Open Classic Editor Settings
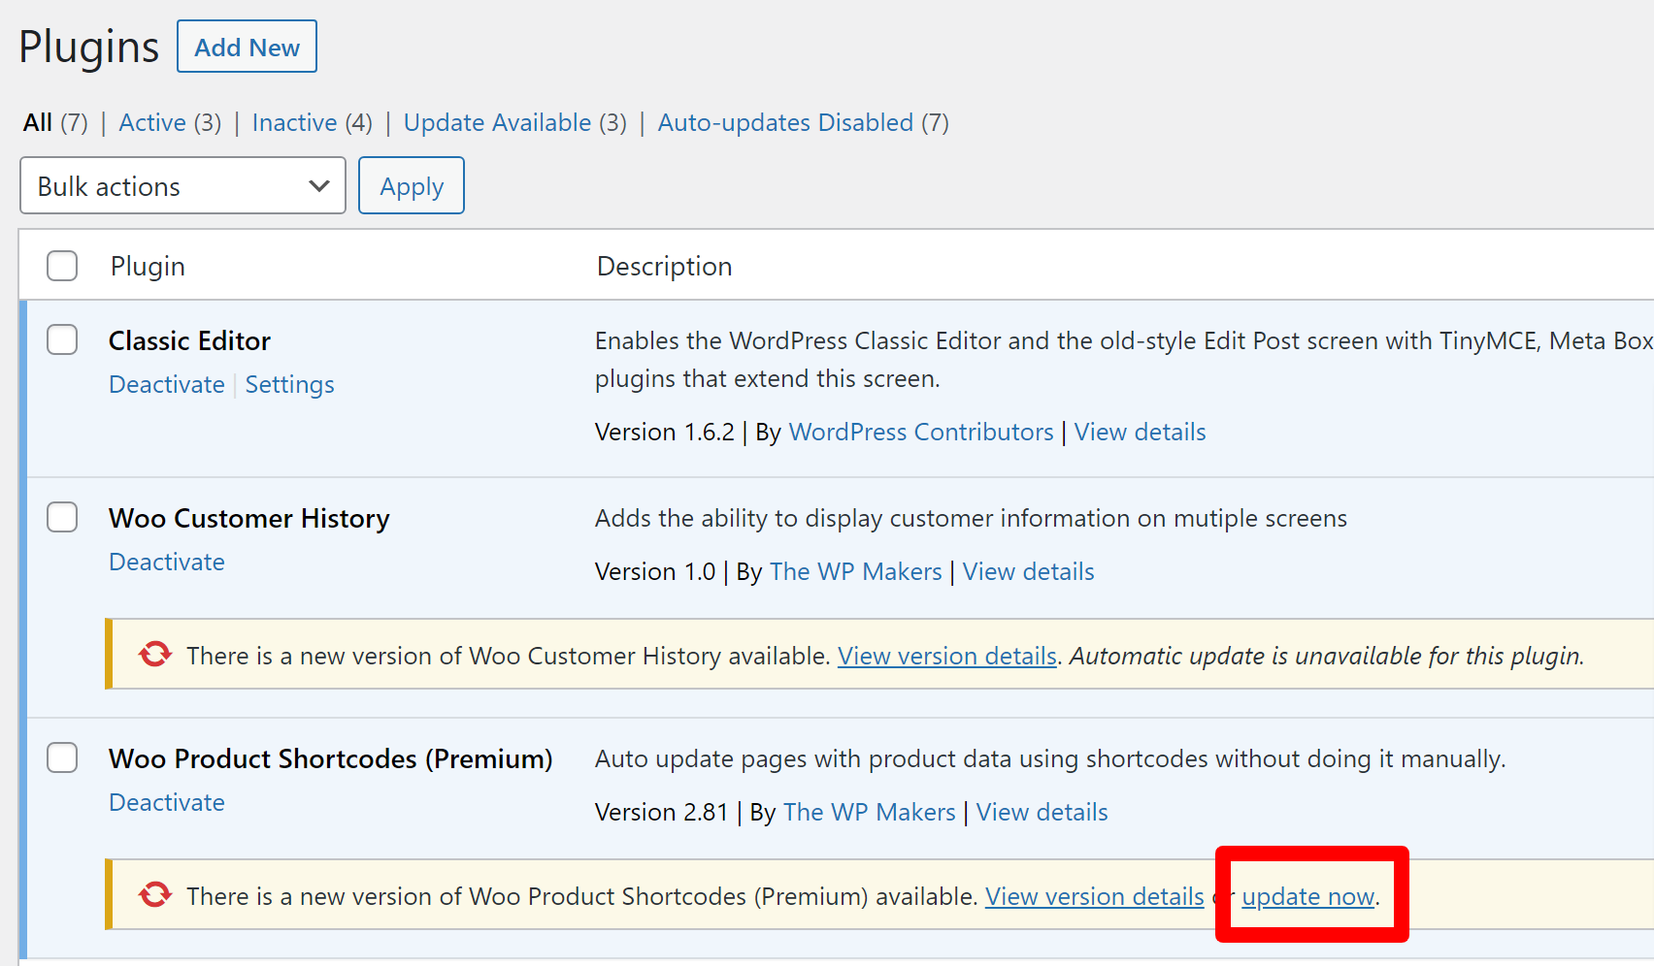 coord(289,385)
